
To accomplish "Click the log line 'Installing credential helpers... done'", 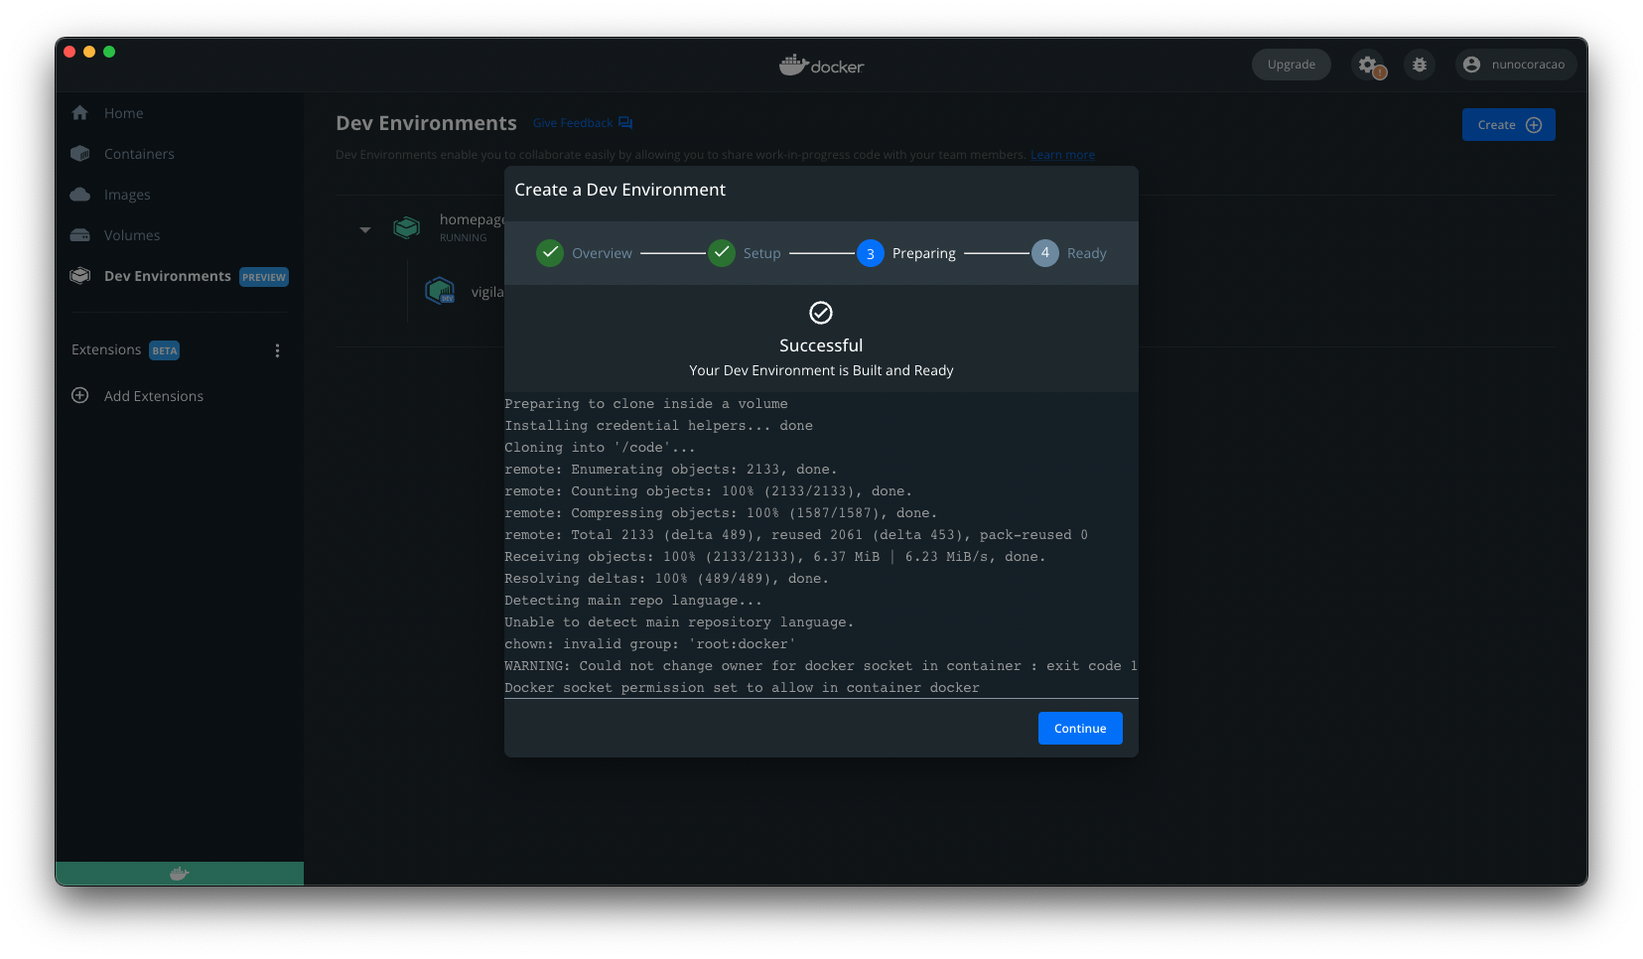I will tap(658, 426).
